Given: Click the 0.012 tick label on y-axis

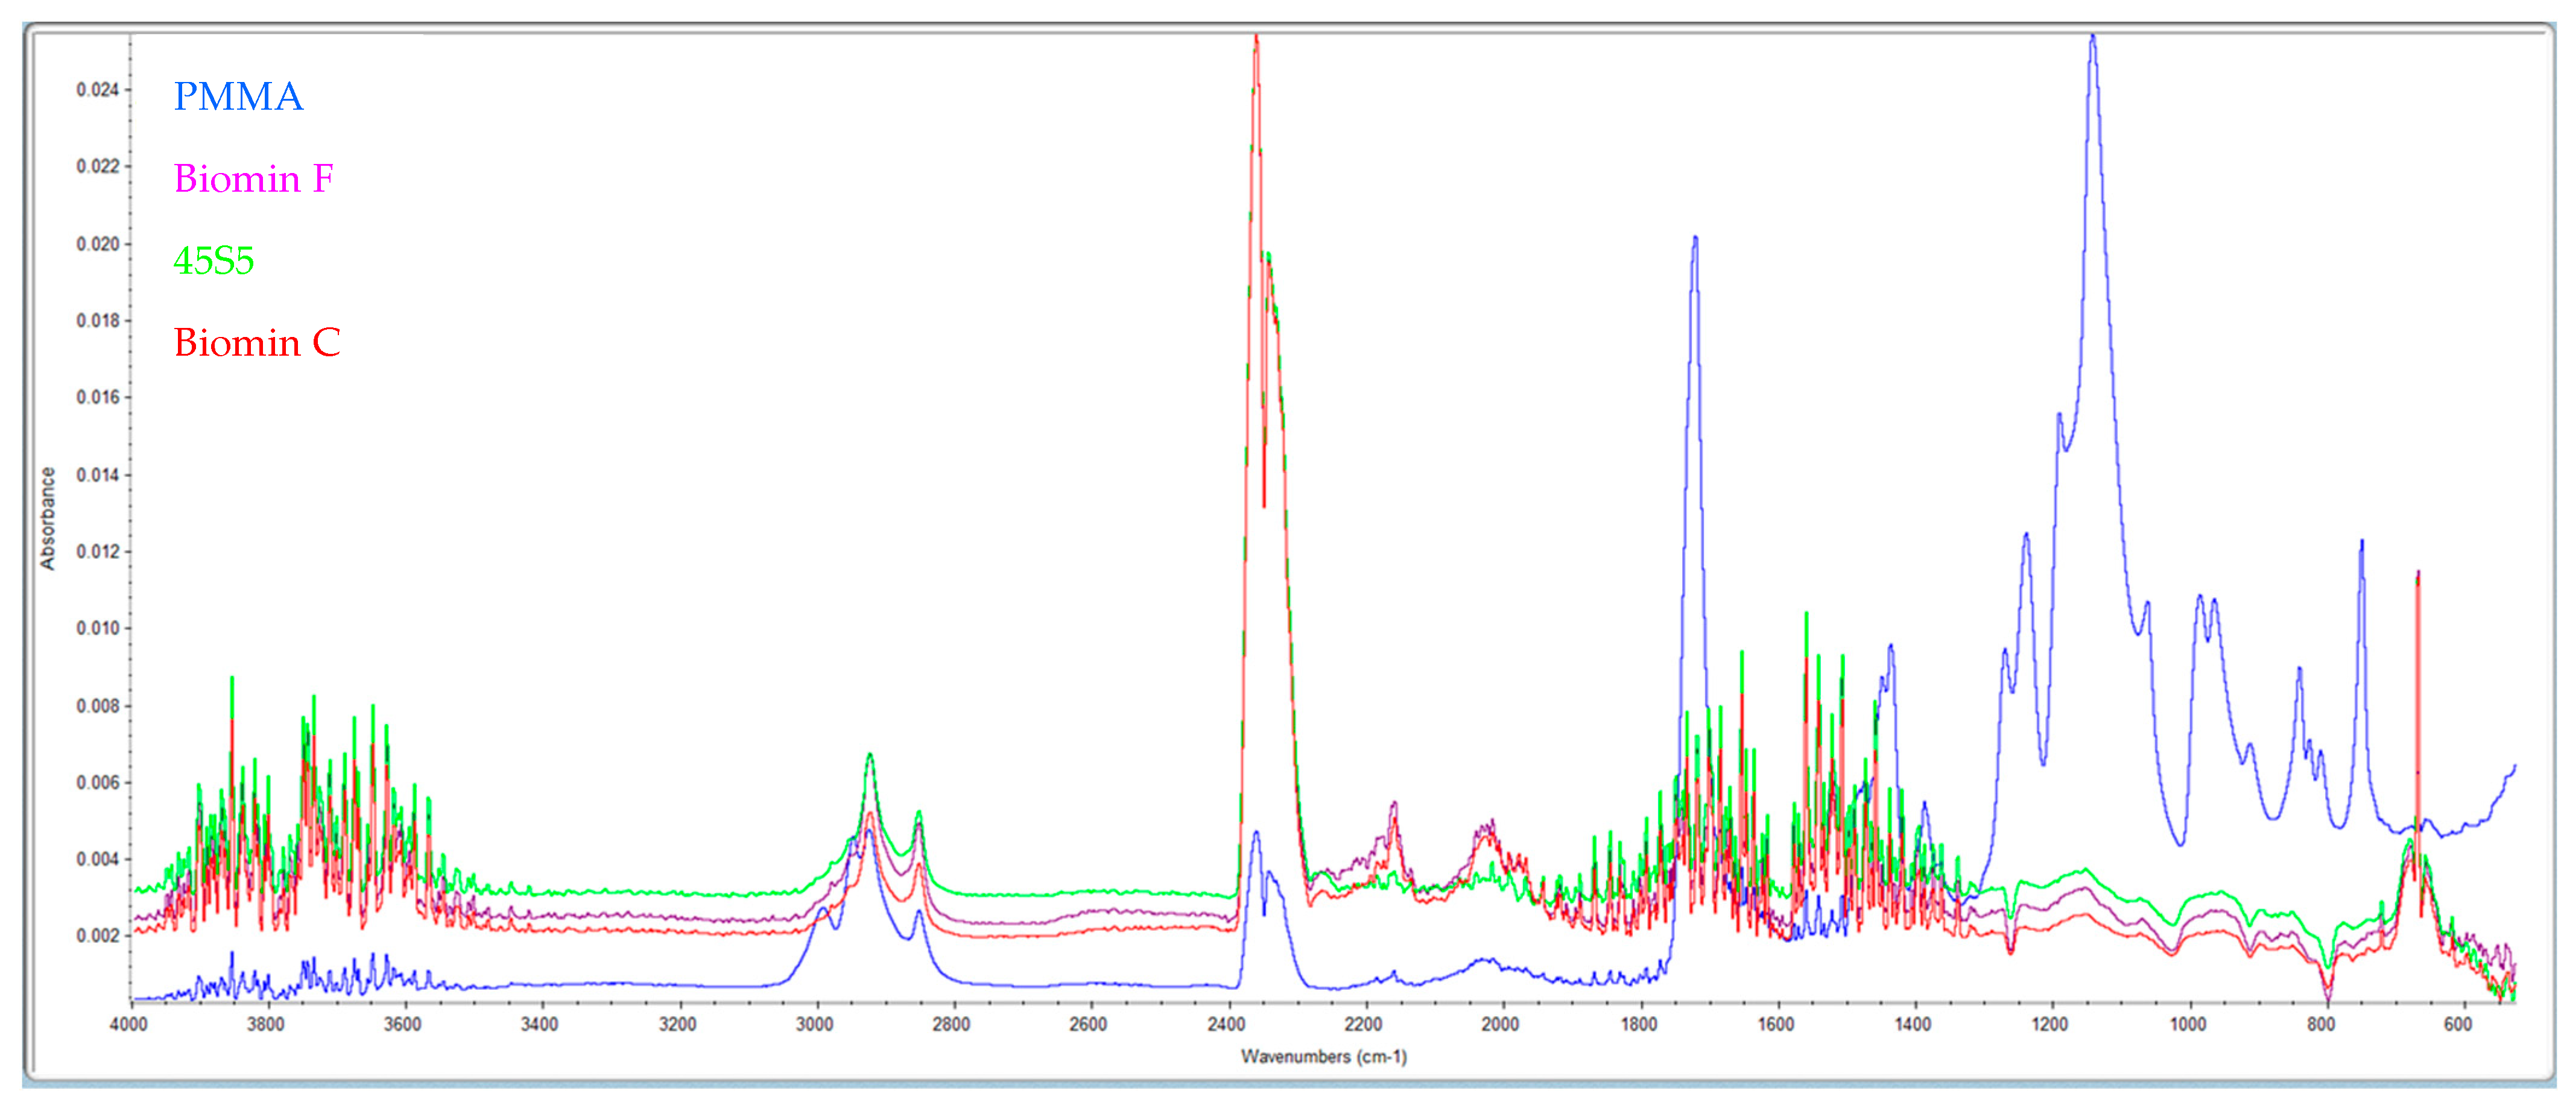Looking at the screenshot, I should point(97,552).
